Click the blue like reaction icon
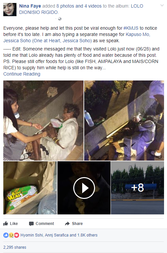The image size is (167, 253). tap(6, 235)
